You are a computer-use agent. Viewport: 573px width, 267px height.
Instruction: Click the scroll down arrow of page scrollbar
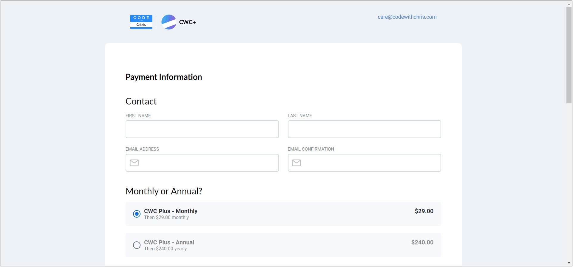point(569,263)
